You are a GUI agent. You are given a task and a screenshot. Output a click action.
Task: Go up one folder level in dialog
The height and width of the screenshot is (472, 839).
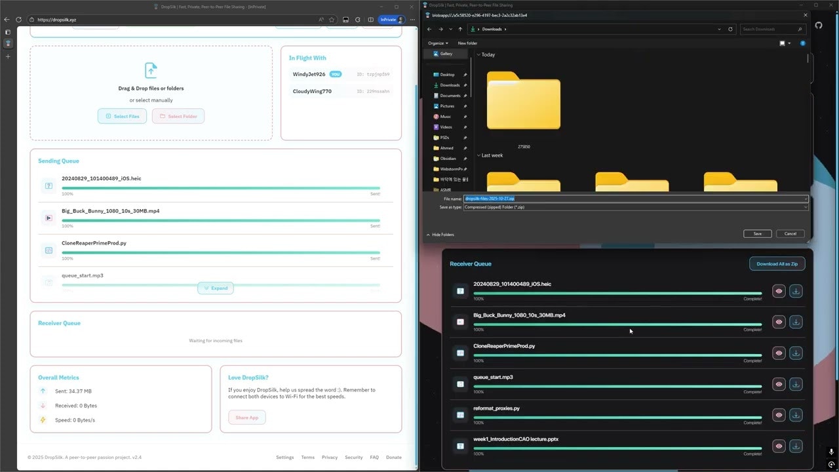point(460,29)
